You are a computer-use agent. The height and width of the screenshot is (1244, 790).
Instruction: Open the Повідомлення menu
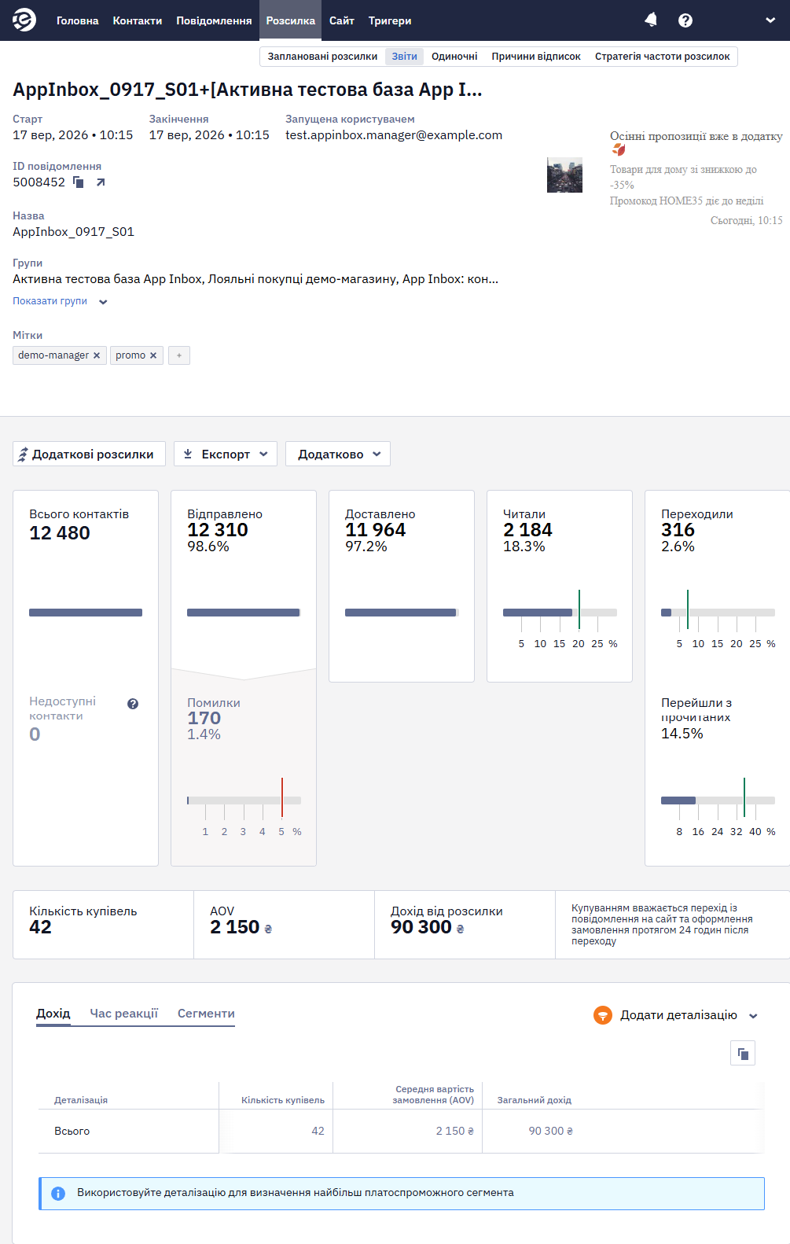click(214, 20)
